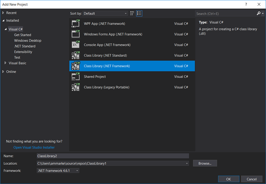Open Visual Studio Installer link
The width and height of the screenshot is (266, 184).
(34, 147)
